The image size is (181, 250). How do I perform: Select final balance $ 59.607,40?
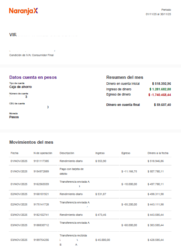click(x=163, y=105)
